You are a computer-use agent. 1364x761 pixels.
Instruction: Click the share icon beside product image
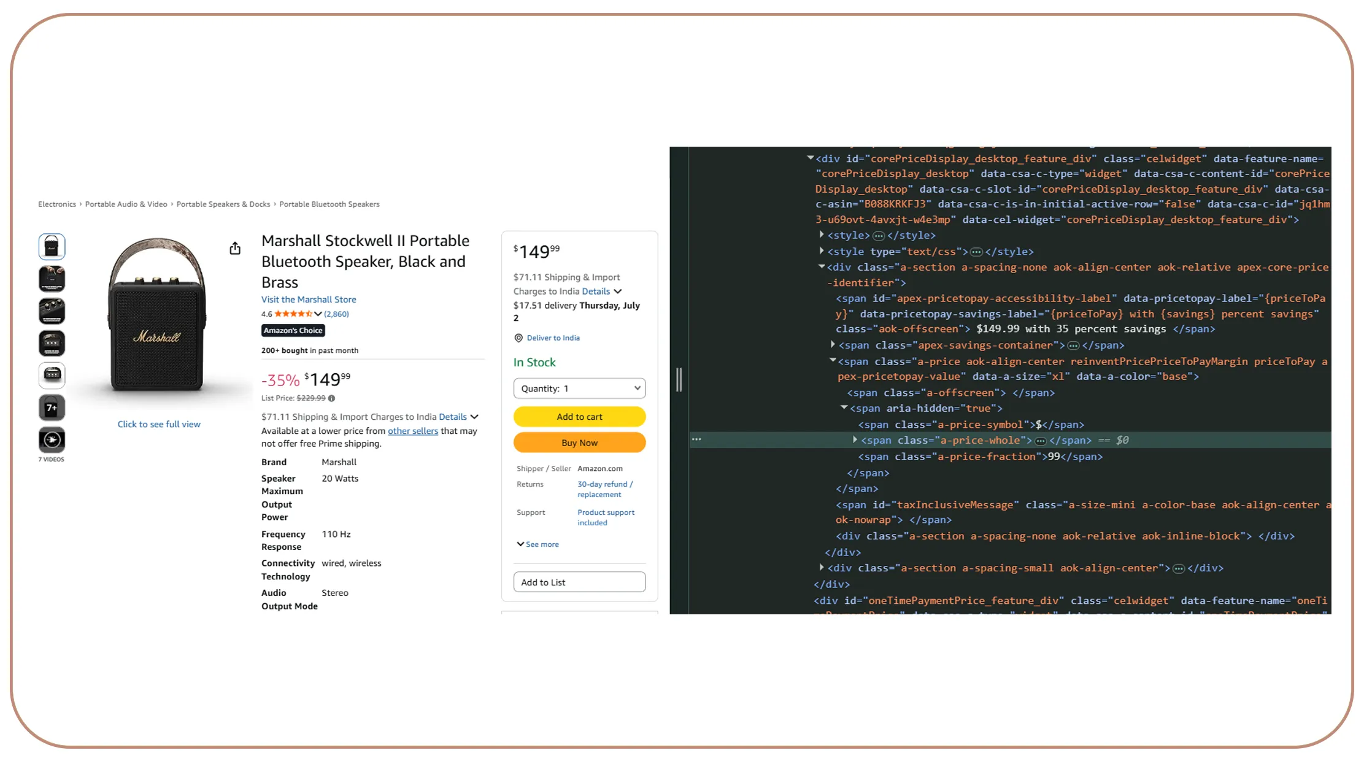[235, 249]
